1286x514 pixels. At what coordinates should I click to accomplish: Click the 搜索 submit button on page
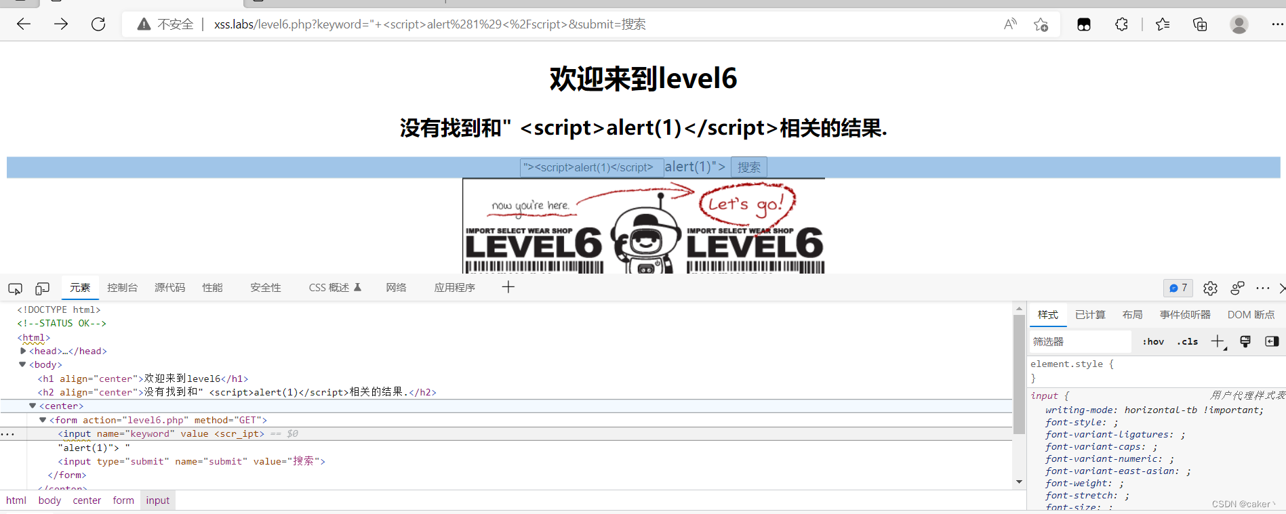click(x=749, y=167)
